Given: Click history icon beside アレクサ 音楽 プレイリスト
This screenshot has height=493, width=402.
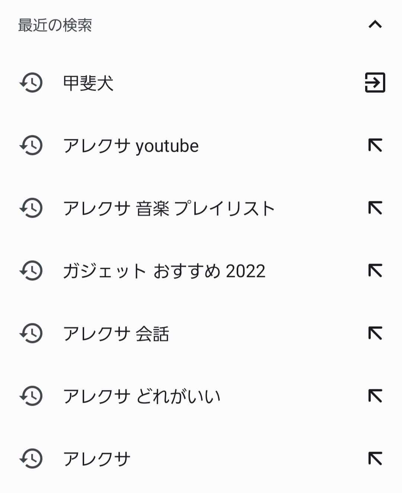Looking at the screenshot, I should (31, 208).
